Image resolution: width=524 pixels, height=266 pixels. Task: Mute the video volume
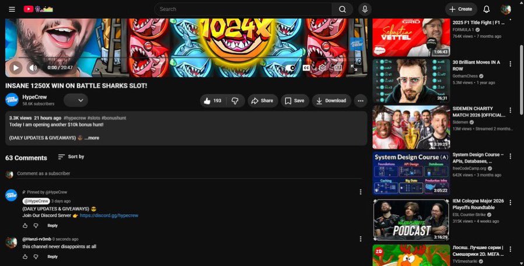point(33,68)
